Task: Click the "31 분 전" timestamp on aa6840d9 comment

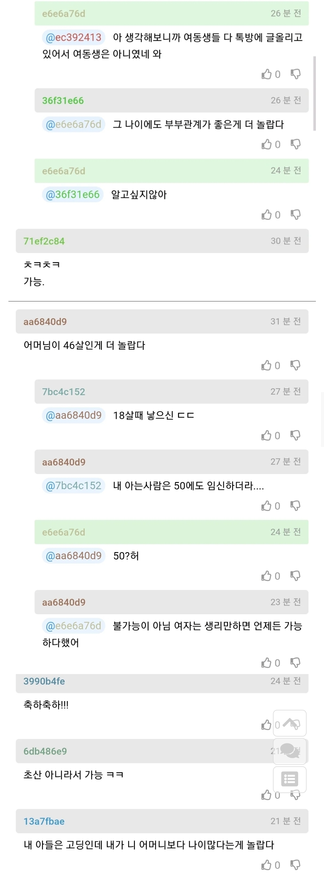Action: (286, 321)
